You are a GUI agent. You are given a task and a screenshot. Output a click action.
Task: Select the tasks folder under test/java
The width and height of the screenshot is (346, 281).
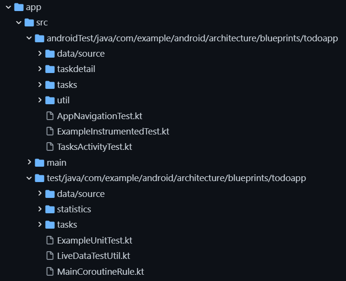[x=67, y=224]
